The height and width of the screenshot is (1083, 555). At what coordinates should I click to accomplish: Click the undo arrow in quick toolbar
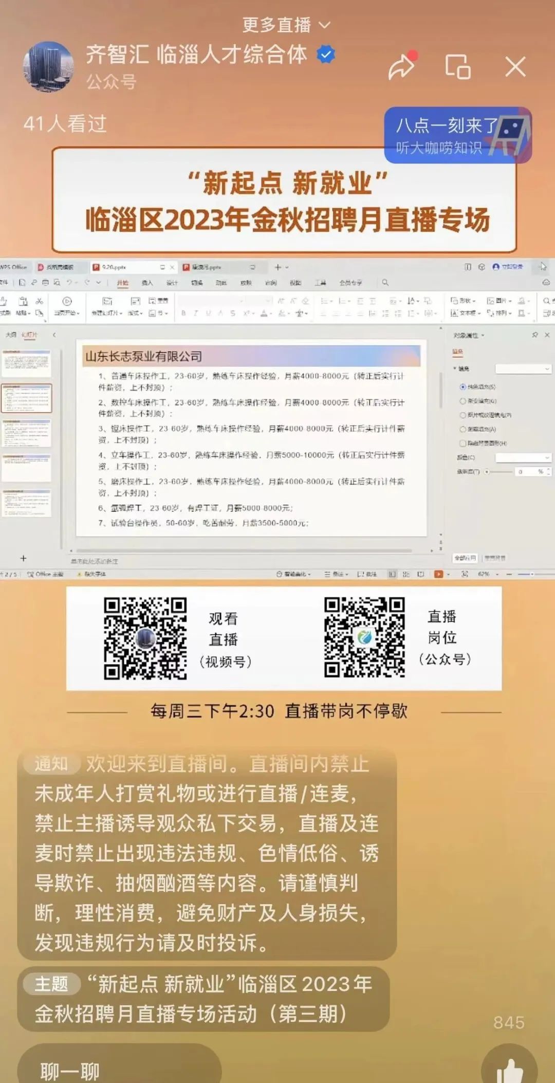click(69, 282)
